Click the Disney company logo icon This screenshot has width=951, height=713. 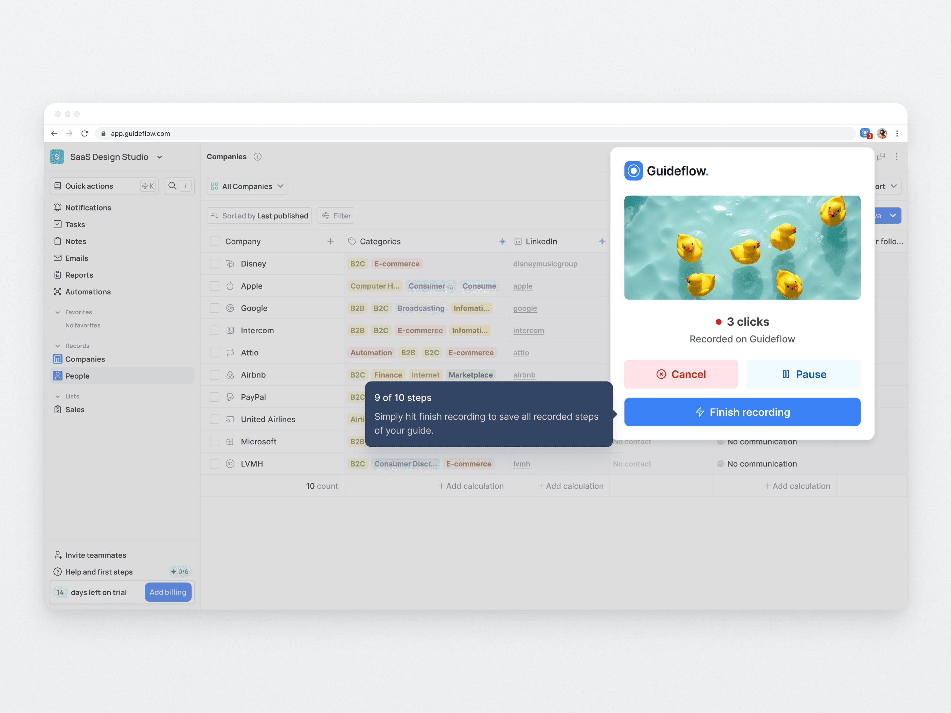coord(230,264)
